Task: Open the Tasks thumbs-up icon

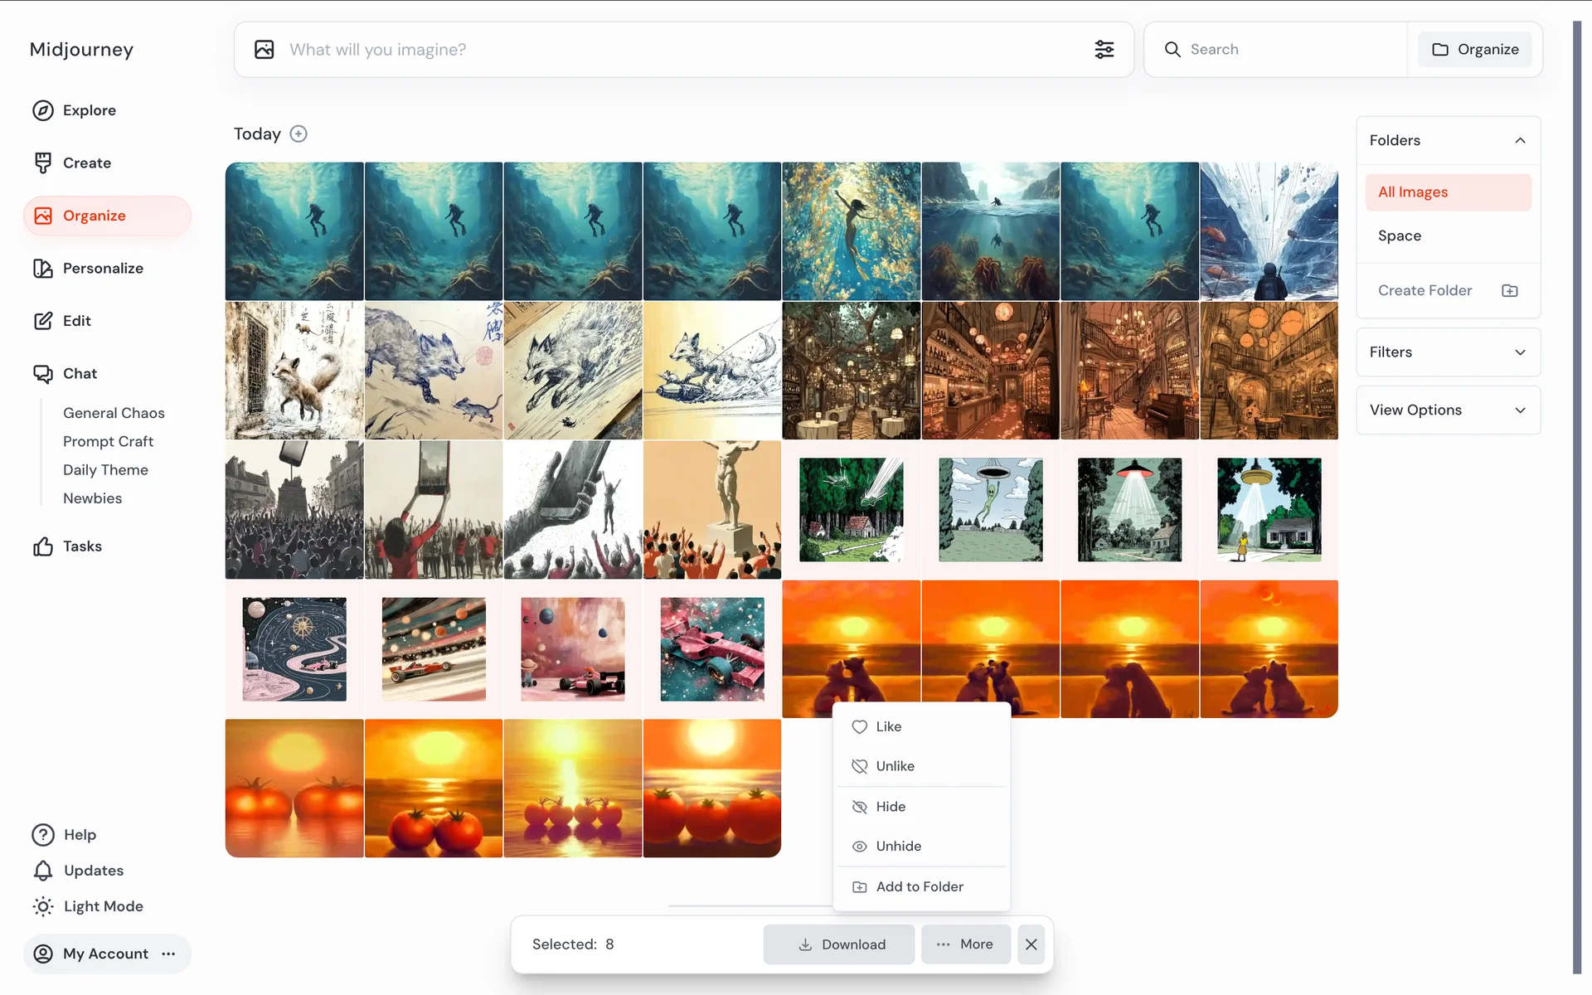Action: tap(43, 546)
